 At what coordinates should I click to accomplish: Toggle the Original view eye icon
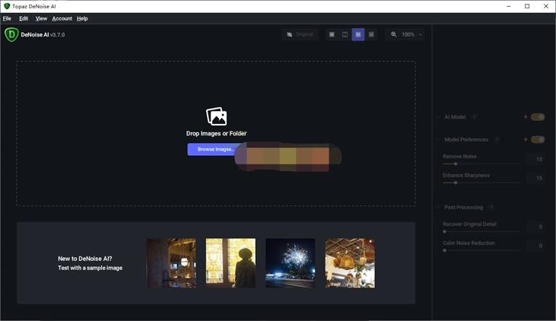point(289,34)
